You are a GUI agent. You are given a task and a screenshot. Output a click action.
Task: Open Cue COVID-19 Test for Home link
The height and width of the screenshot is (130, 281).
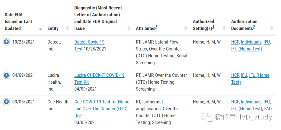[x=101, y=102]
